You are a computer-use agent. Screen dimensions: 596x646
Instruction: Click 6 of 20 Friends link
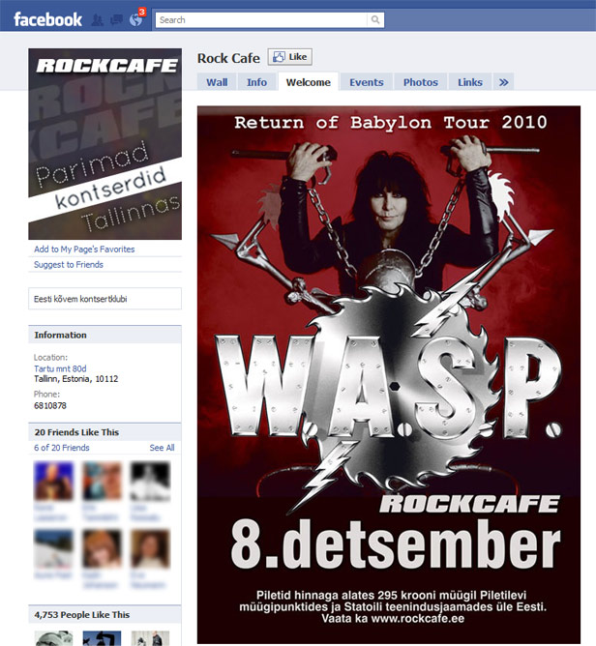(62, 448)
